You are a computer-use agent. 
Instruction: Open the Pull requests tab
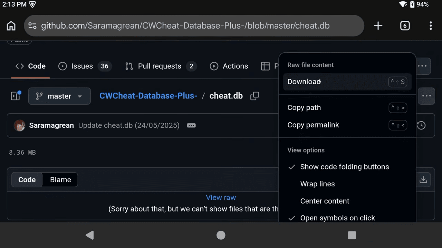(x=161, y=66)
